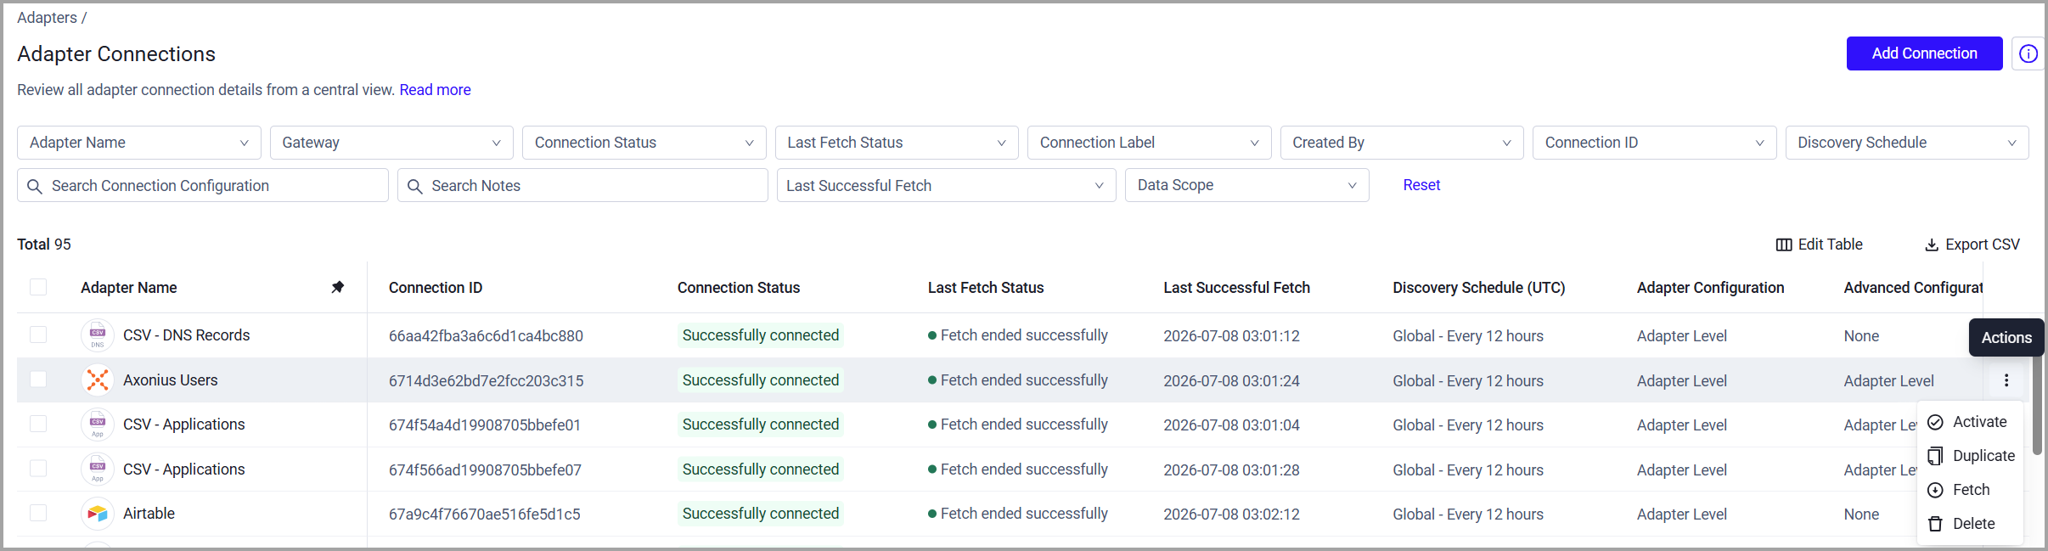Expand the Connection Status filter
2048x551 pixels.
click(644, 143)
